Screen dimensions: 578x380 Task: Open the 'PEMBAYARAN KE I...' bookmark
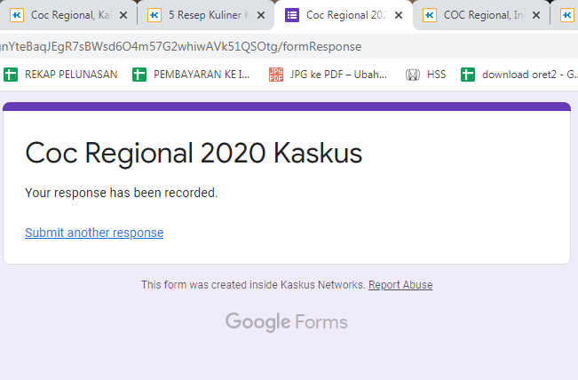tap(191, 75)
